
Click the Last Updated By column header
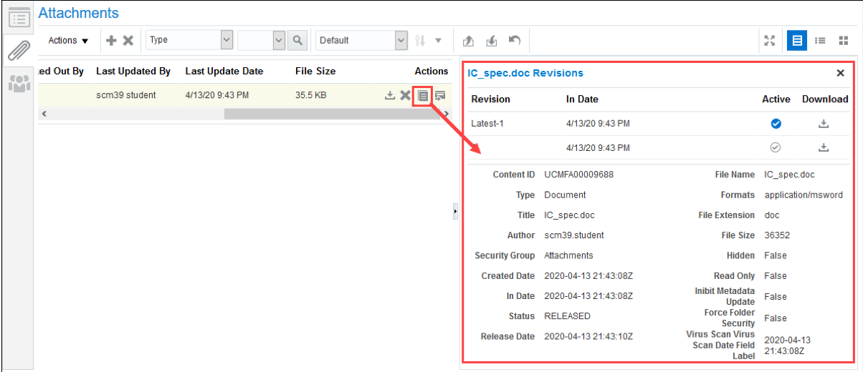tap(133, 71)
